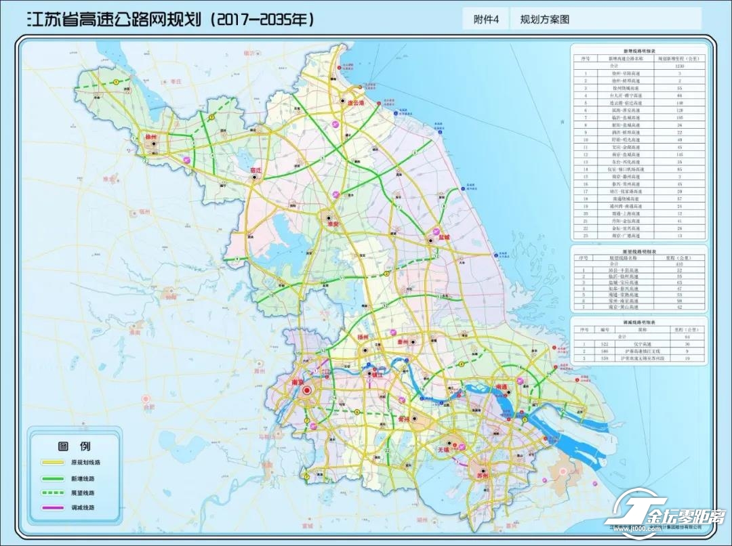Click the 图例 legend heading
This screenshot has height=546, width=732.
75,446
